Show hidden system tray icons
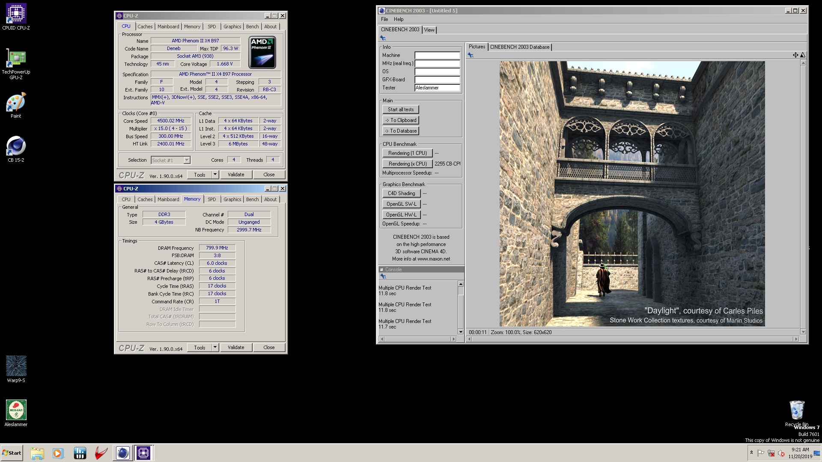The height and width of the screenshot is (462, 822). click(751, 453)
